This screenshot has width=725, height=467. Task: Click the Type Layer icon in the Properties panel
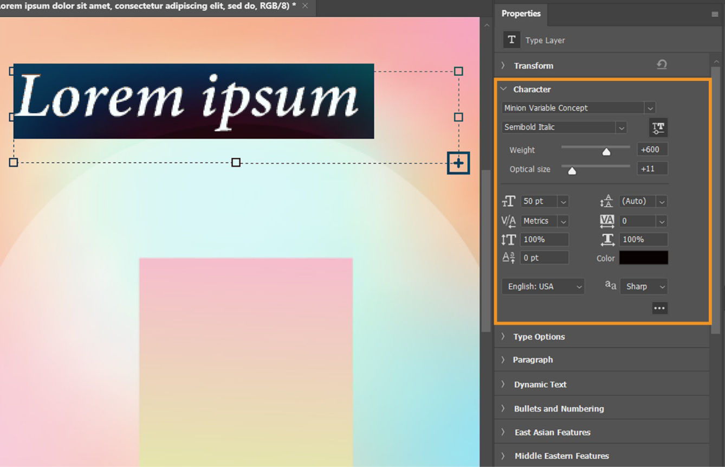point(511,39)
